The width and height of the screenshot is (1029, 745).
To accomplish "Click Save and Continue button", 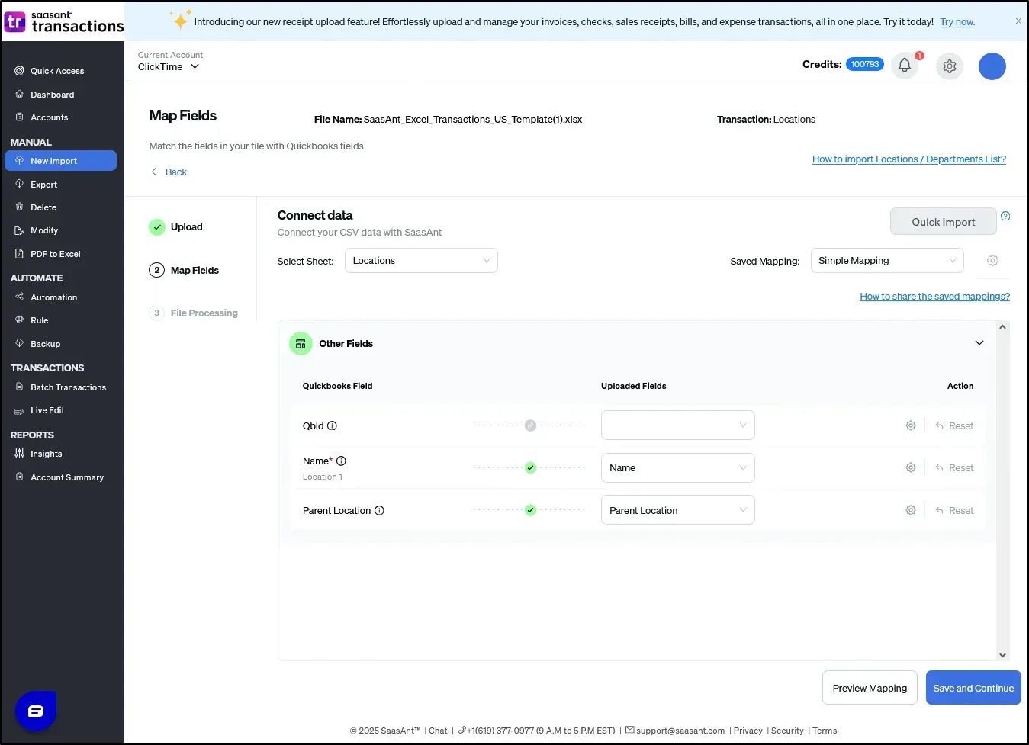I will [x=973, y=688].
